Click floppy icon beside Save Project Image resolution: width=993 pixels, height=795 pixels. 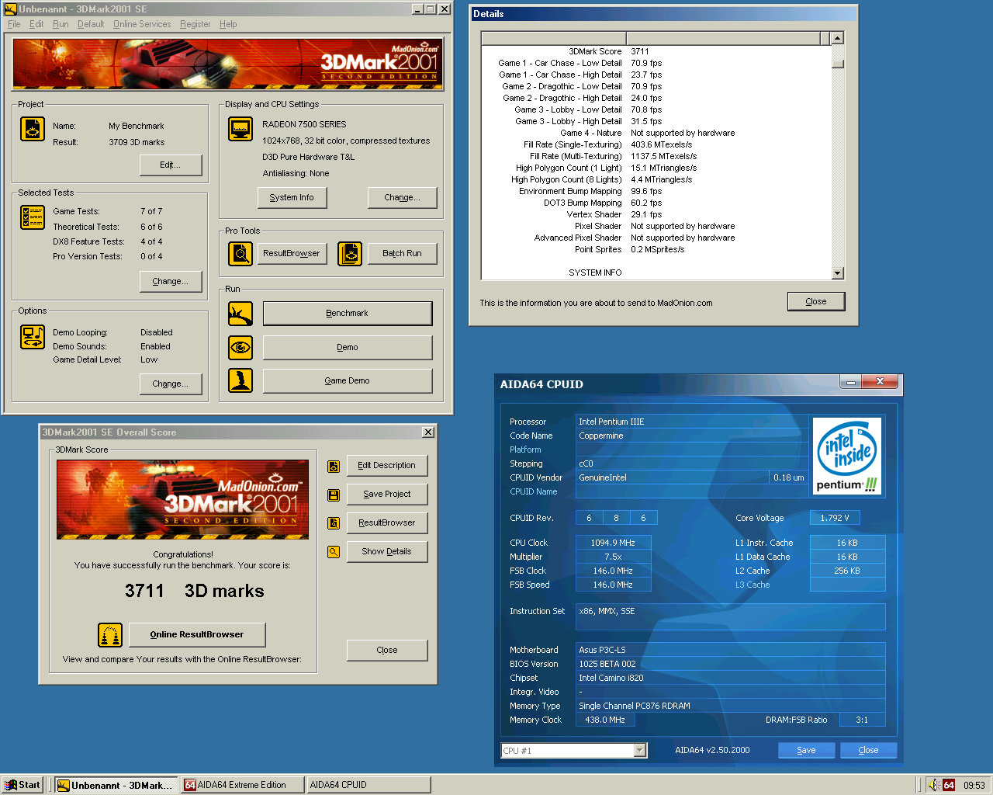(x=334, y=495)
